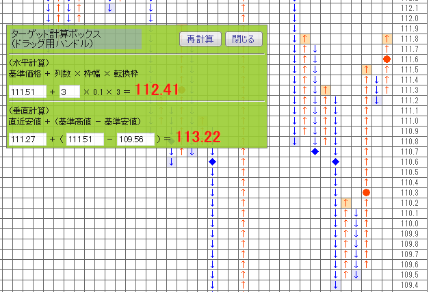
Task: Click the blue-highlighted down arrow on row 111.2
Action: point(376,101)
